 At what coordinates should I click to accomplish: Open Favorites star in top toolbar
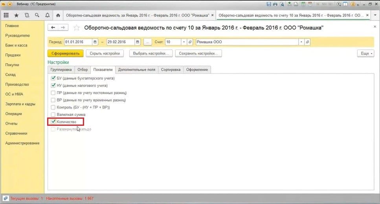17,15
